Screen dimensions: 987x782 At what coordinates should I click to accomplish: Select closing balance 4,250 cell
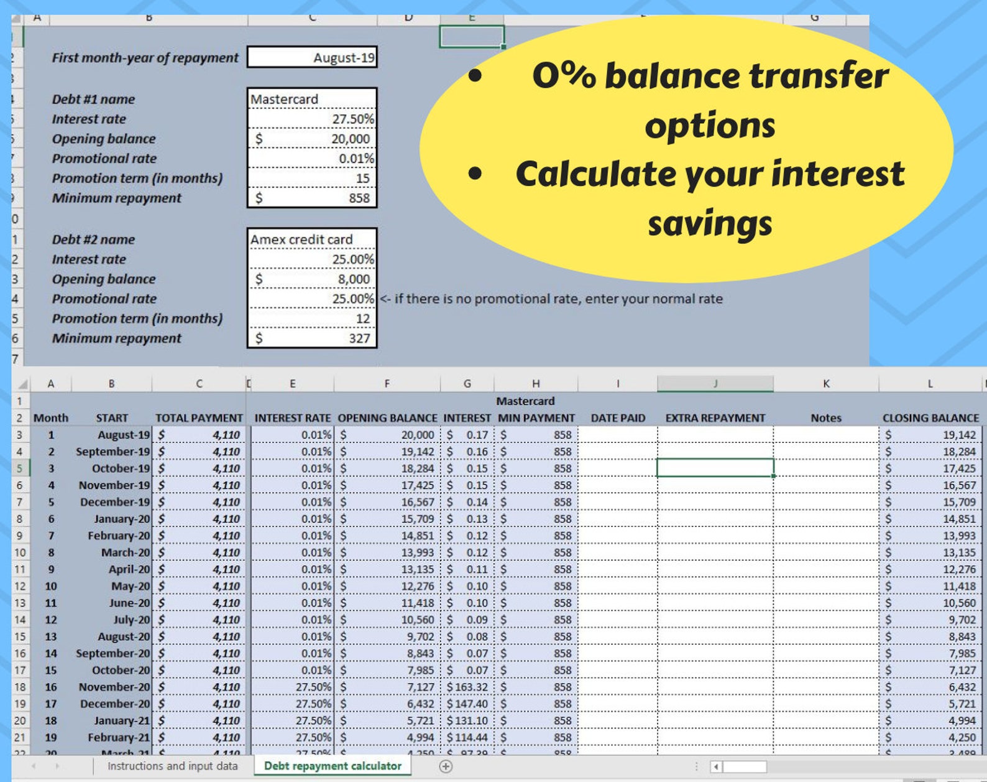click(930, 737)
